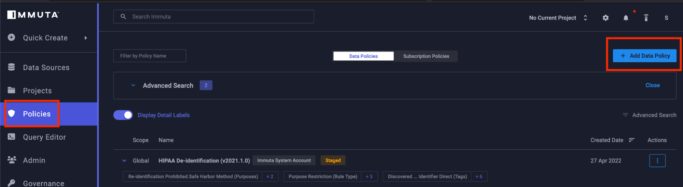The height and width of the screenshot is (187, 683).
Task: Click Global scope cell
Action: tap(141, 160)
